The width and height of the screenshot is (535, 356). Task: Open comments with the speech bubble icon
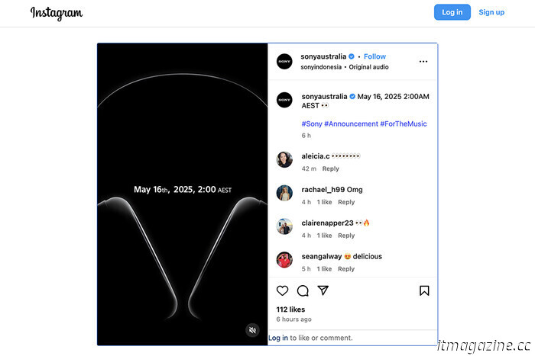(x=303, y=290)
